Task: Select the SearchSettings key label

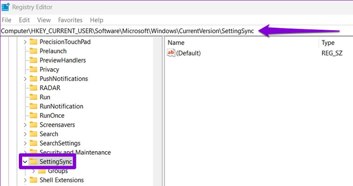Action: pos(60,144)
